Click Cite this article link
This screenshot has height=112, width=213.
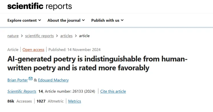(113, 91)
